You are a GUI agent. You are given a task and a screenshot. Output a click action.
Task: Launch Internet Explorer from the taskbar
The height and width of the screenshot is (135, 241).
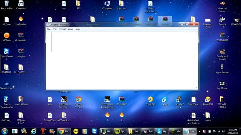tap(34, 131)
